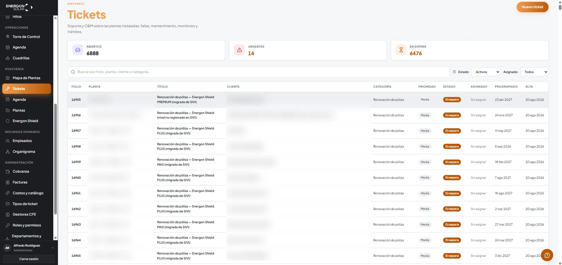Click Cerrar sesión button
This screenshot has width=562, height=265.
pos(29,259)
